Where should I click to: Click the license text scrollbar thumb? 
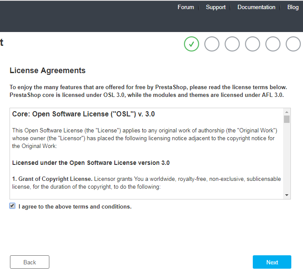point(287,119)
